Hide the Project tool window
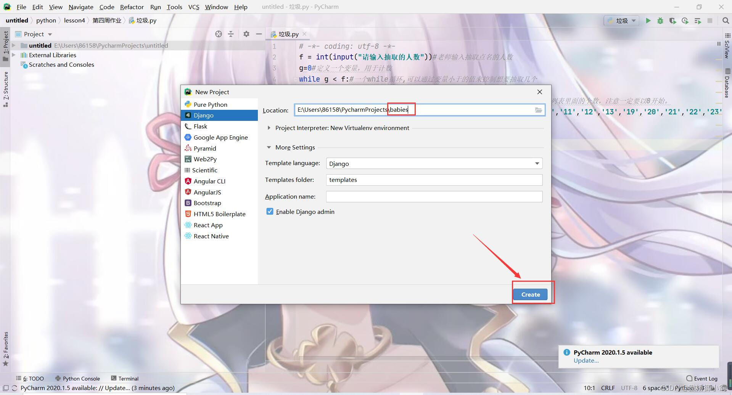 [259, 34]
